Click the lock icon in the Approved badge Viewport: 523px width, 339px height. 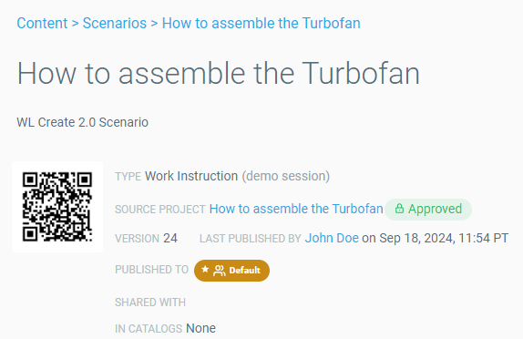coord(399,209)
